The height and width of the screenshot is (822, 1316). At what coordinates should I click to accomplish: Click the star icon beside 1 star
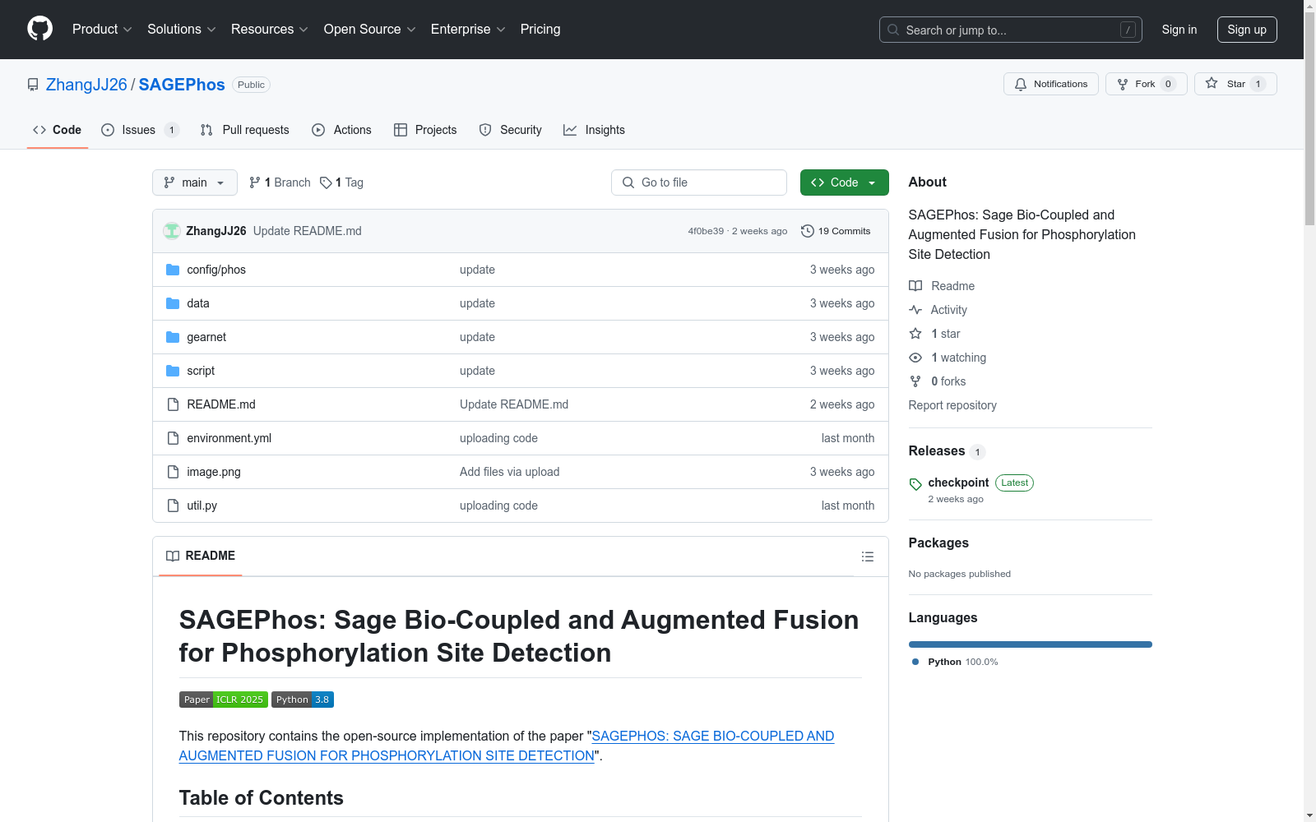[915, 334]
